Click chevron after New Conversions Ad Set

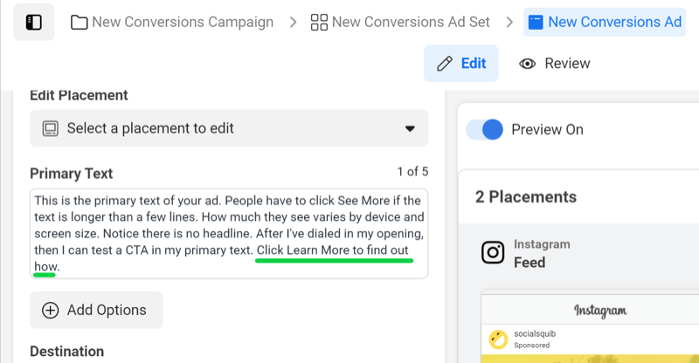509,22
